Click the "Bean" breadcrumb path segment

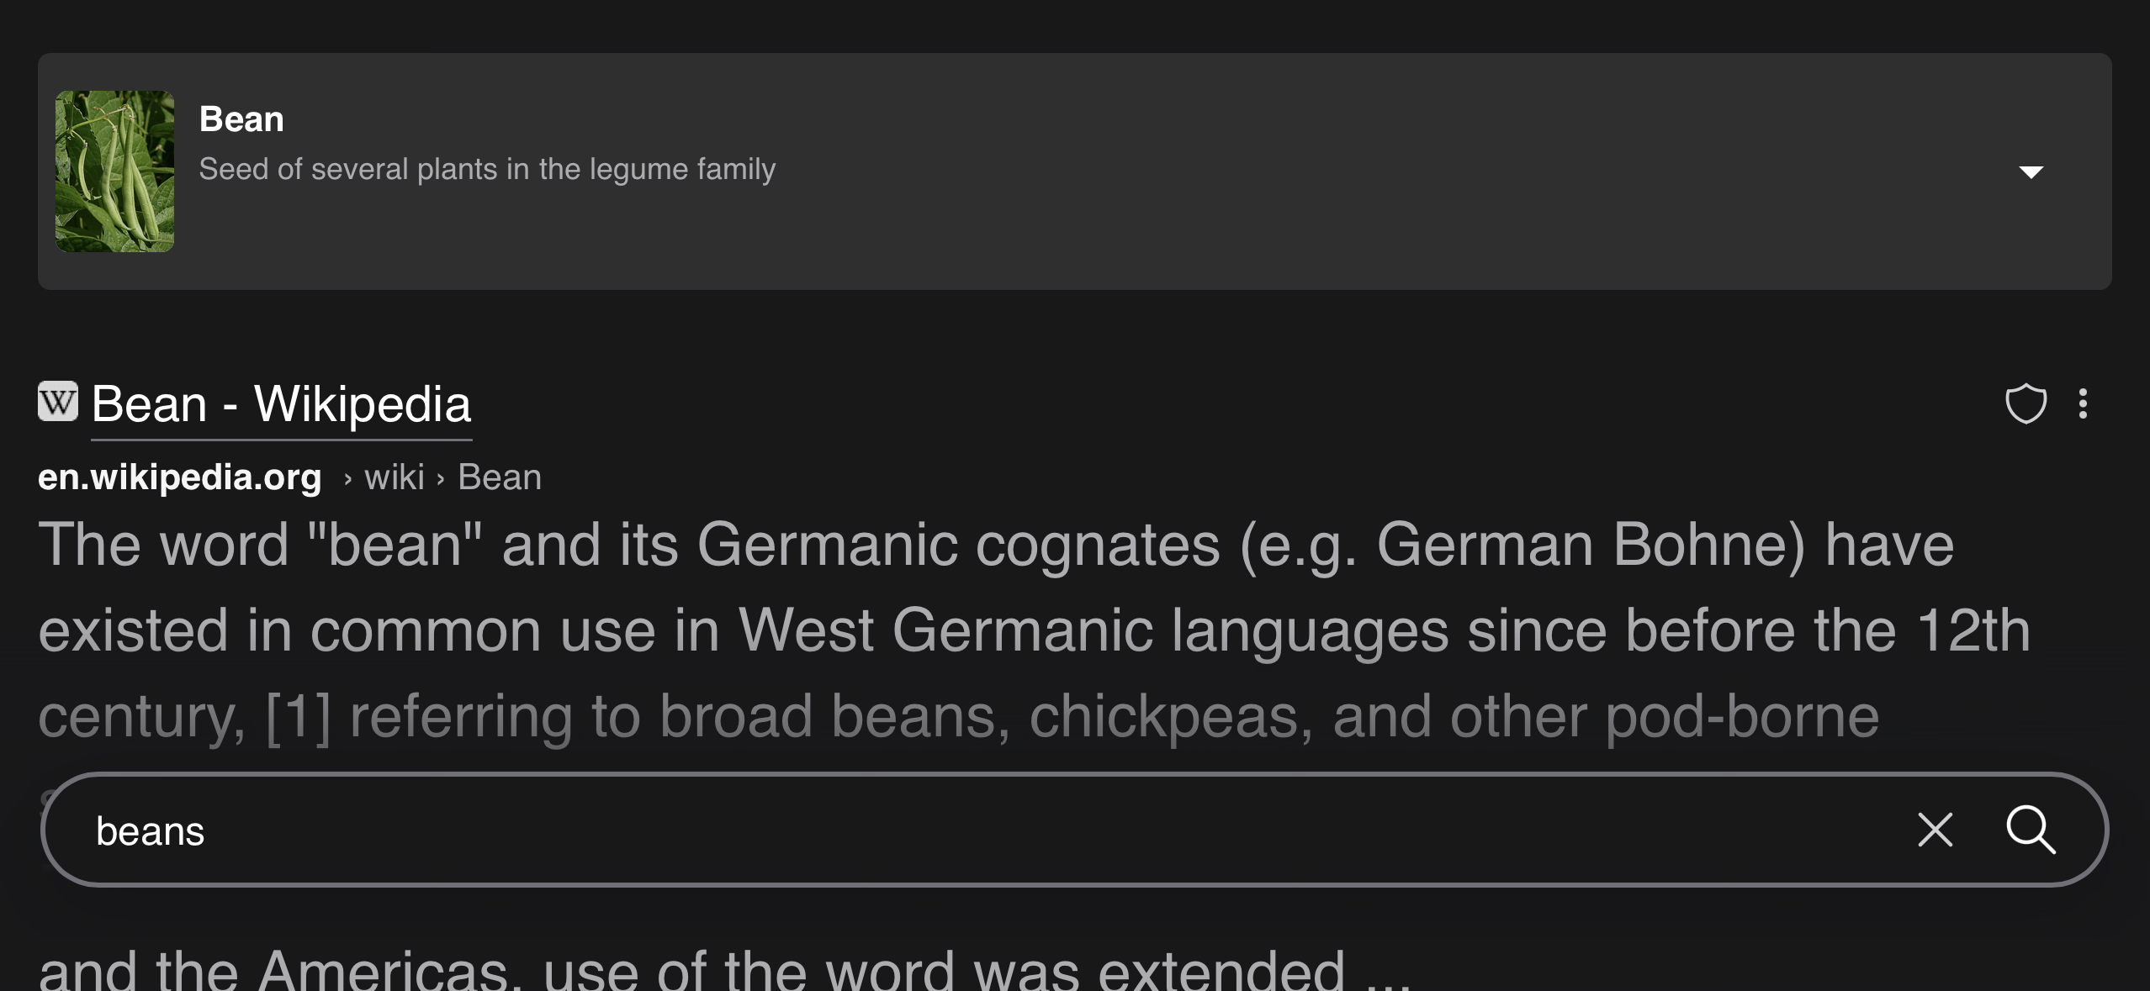[x=500, y=477]
